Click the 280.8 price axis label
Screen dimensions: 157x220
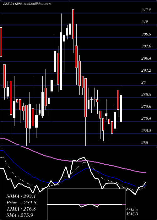click(x=146, y=94)
